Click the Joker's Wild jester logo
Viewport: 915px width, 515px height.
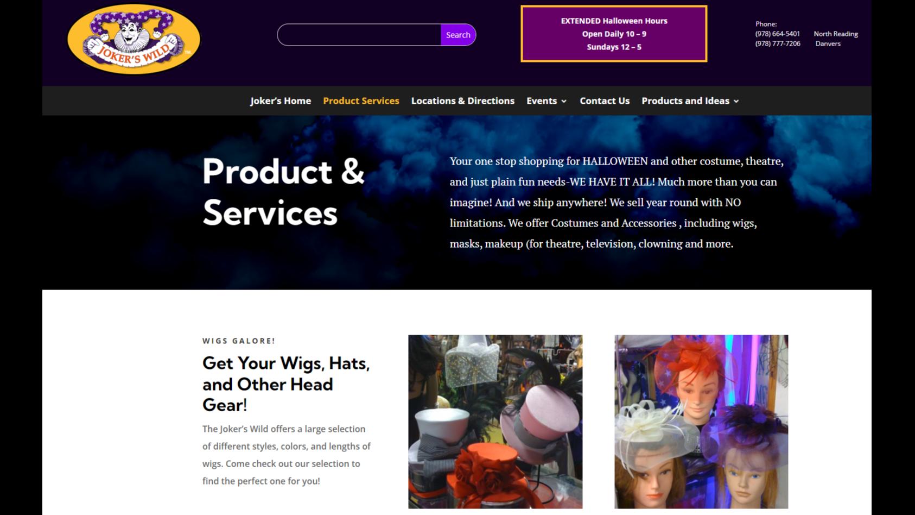click(134, 39)
